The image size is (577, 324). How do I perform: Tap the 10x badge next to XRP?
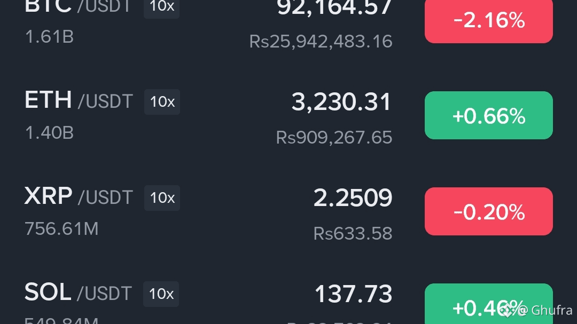[162, 198]
